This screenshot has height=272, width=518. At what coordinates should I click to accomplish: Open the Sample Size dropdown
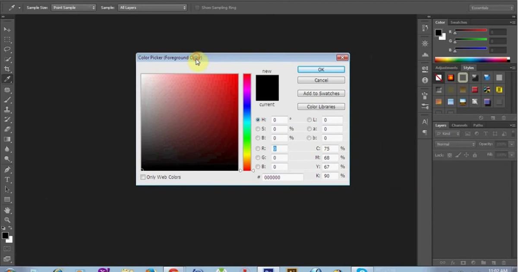[73, 7]
